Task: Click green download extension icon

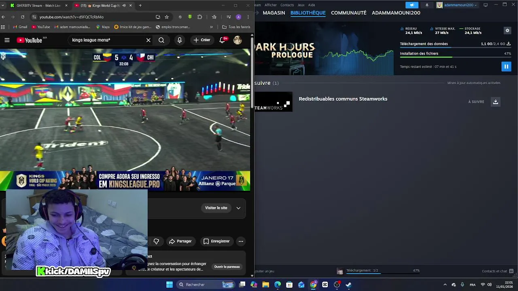Action: [x=190, y=17]
